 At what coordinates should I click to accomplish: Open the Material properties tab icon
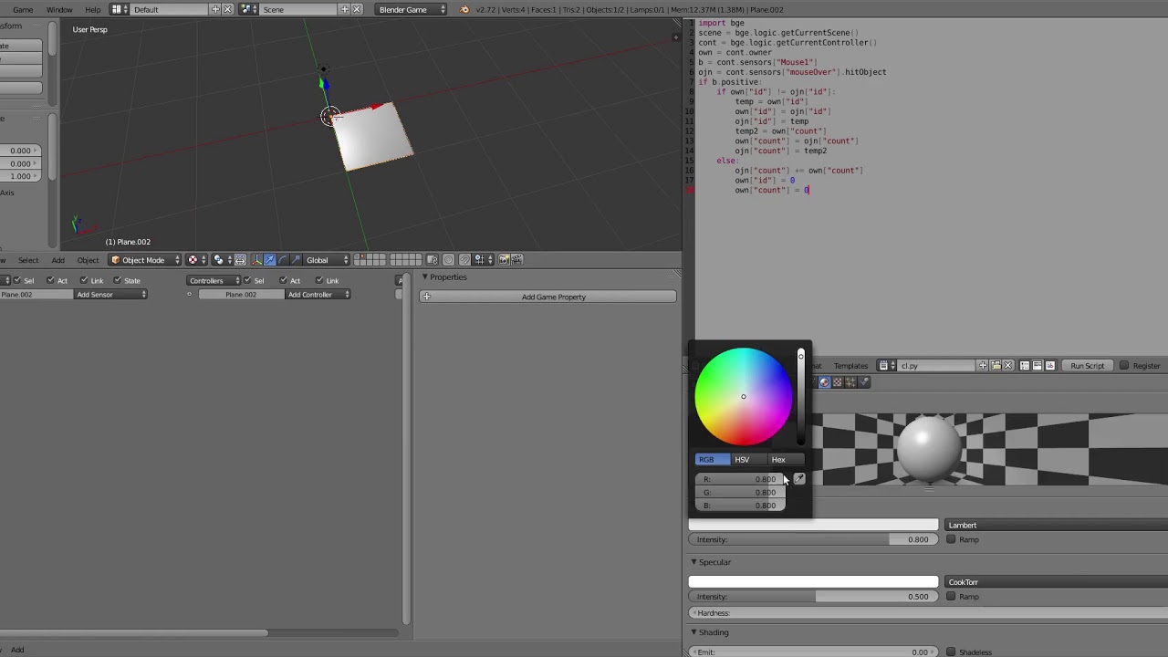coord(824,382)
